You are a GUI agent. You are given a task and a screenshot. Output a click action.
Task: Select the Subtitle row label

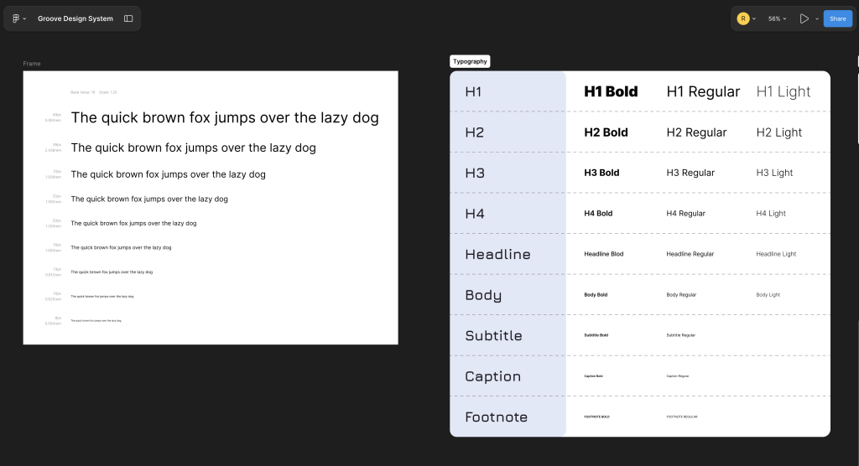493,335
